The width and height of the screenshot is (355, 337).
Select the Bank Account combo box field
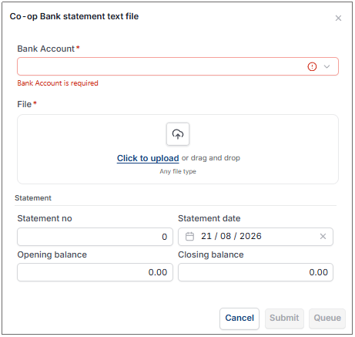[178, 66]
